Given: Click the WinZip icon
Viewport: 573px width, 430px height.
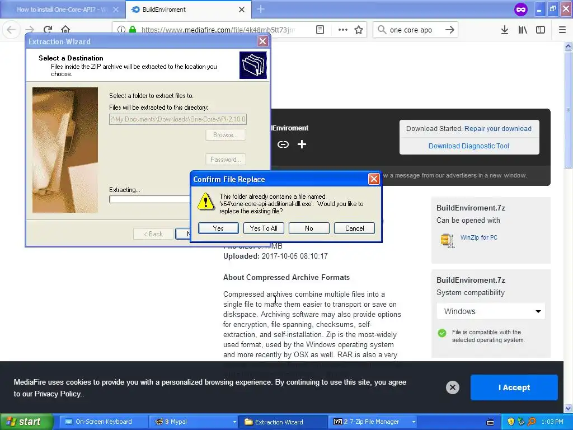Looking at the screenshot, I should [x=448, y=240].
